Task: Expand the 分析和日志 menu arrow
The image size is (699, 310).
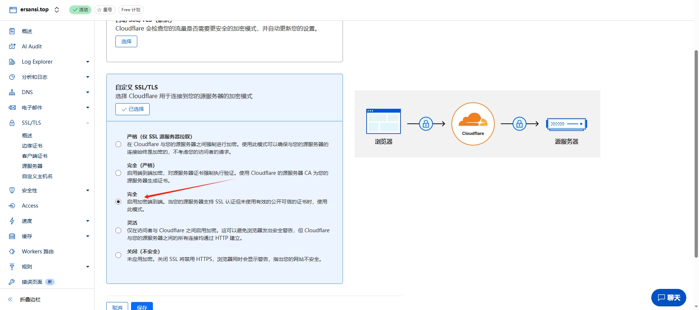Action: (x=88, y=77)
